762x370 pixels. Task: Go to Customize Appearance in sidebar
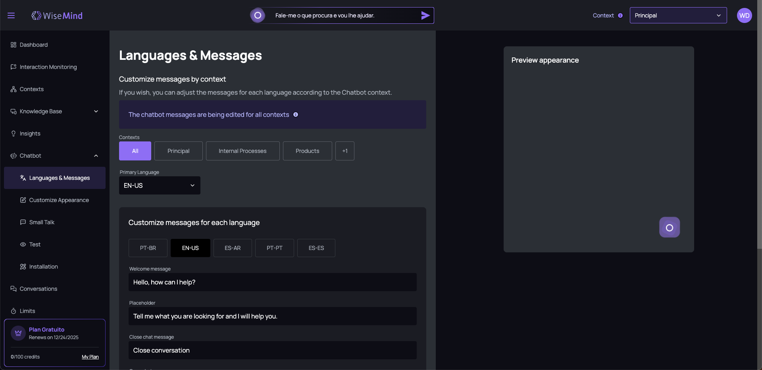pyautogui.click(x=59, y=200)
